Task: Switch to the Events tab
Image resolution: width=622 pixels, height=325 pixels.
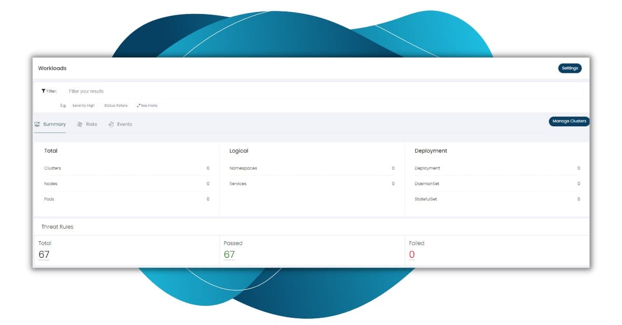Action: [x=124, y=124]
